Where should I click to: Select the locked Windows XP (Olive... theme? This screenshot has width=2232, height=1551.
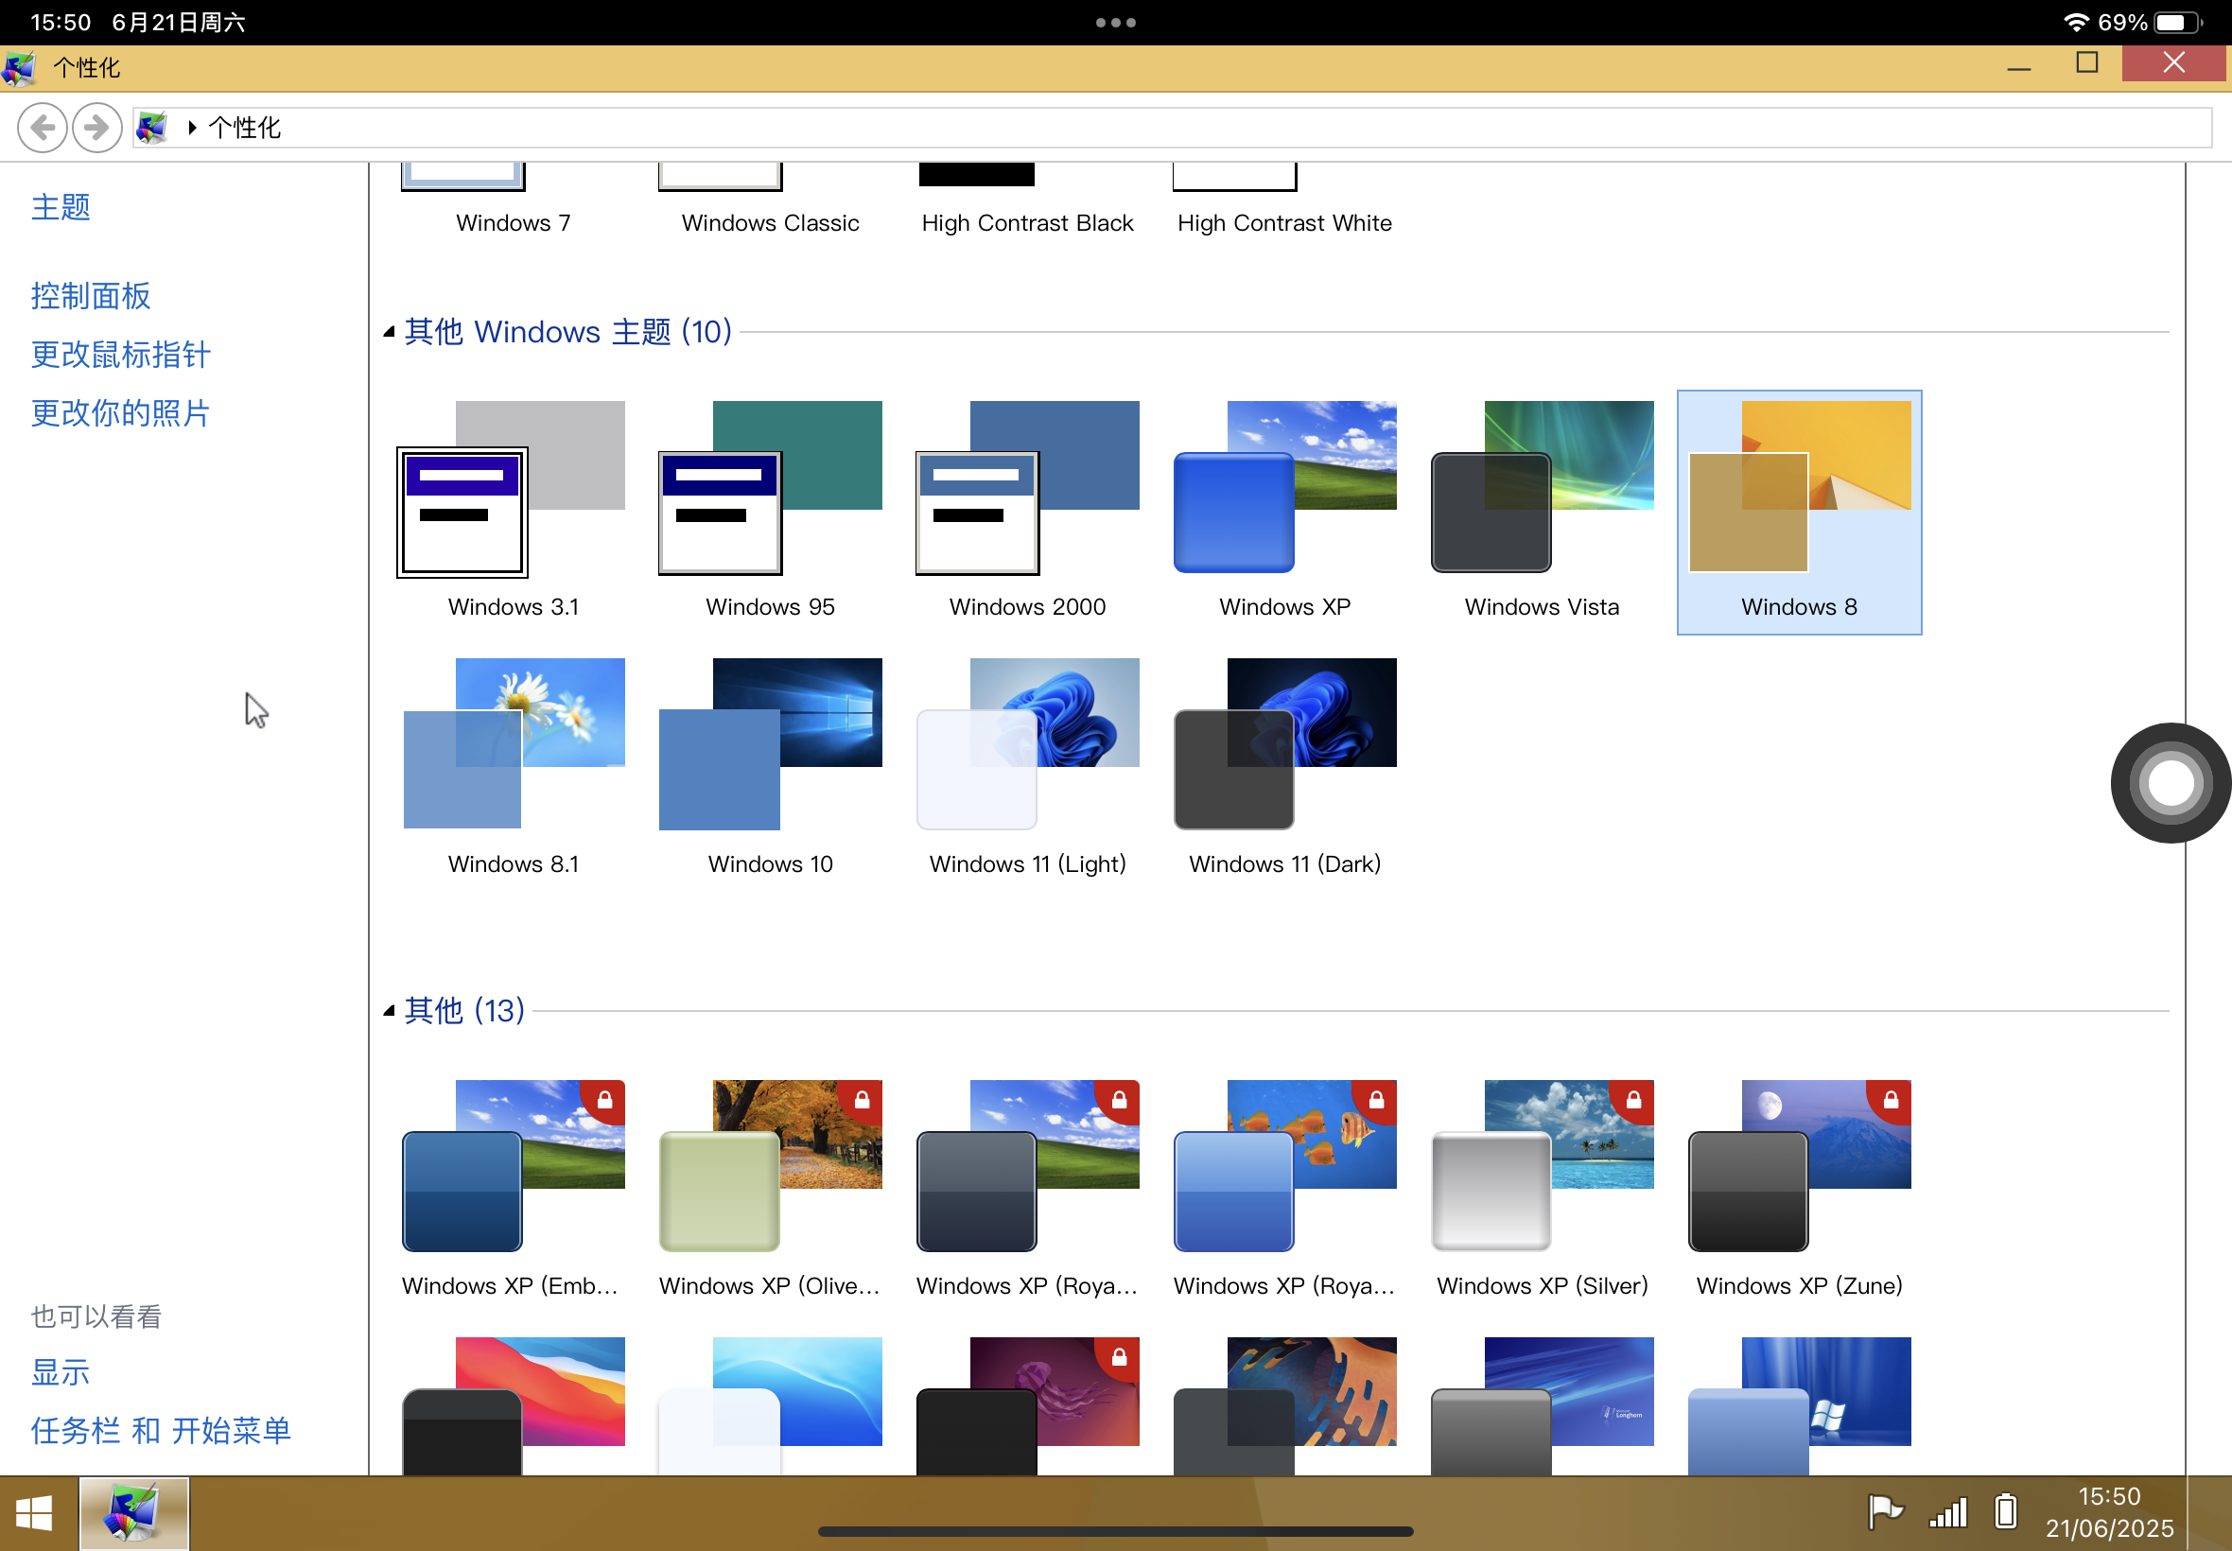point(770,1191)
